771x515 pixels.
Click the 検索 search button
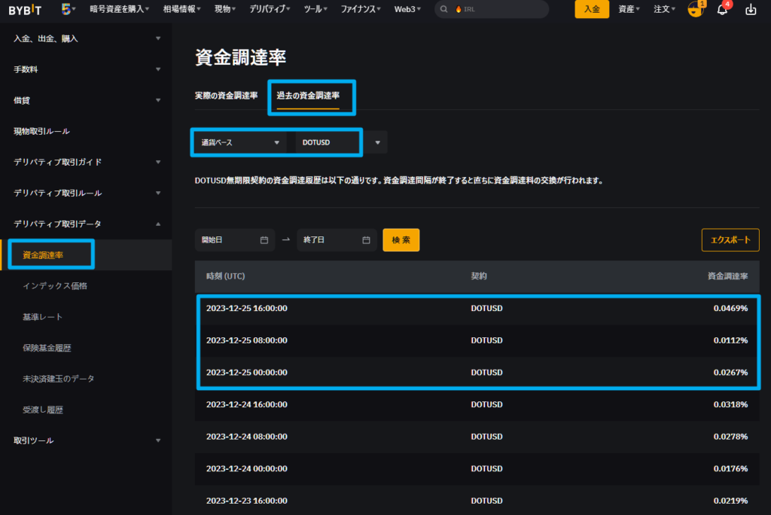click(401, 240)
